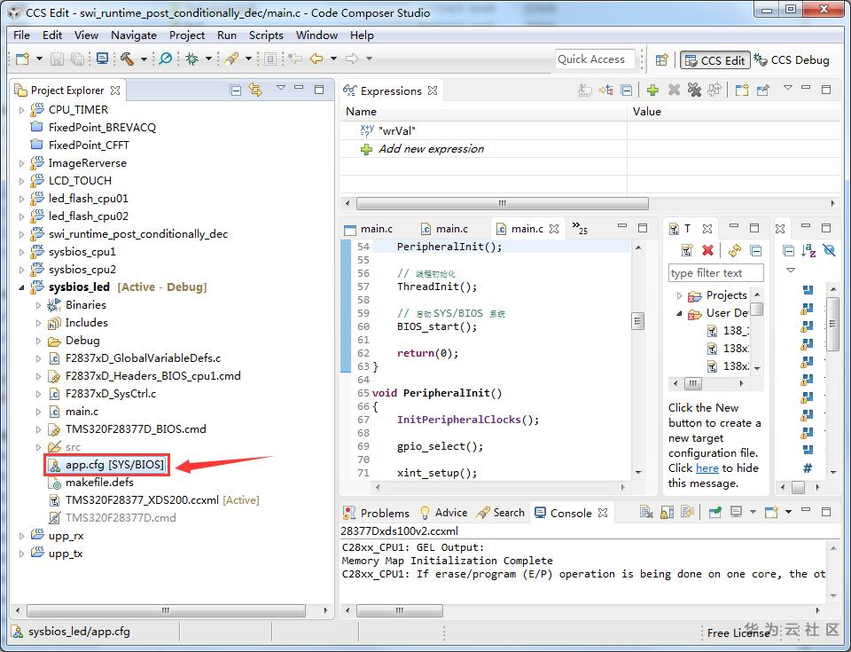Click Remove All Expressions double-X icon

[x=694, y=90]
